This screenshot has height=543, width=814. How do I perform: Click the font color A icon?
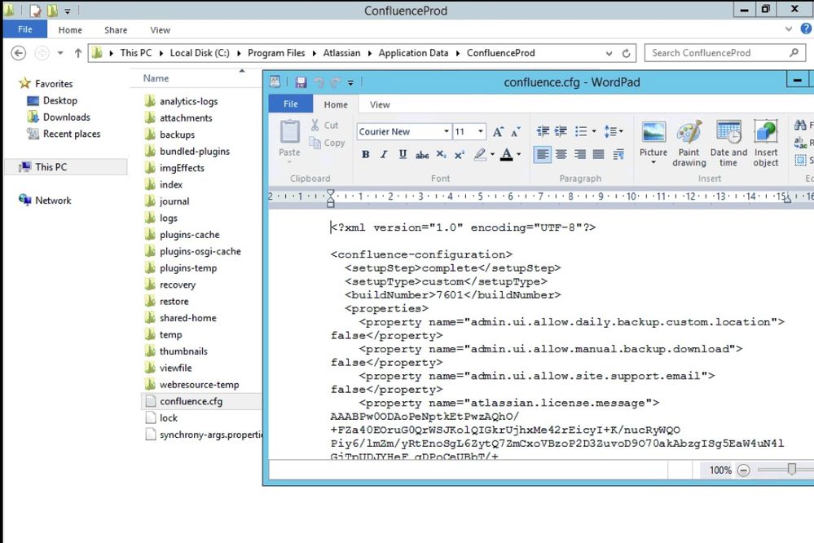(x=507, y=154)
